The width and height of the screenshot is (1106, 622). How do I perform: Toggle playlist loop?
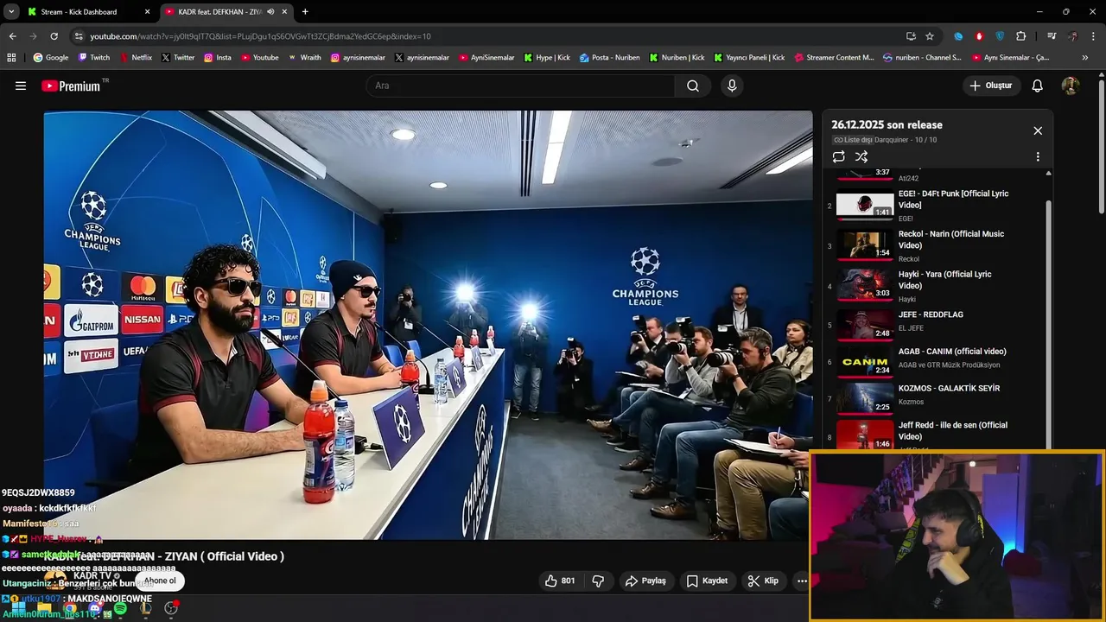[838, 157]
